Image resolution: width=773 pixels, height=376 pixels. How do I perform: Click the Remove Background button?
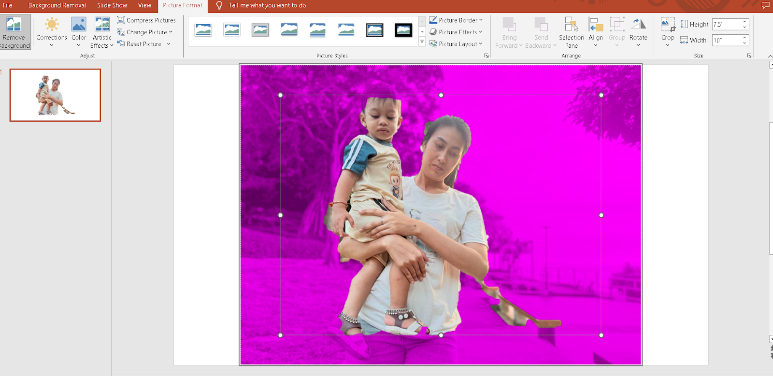click(x=15, y=32)
